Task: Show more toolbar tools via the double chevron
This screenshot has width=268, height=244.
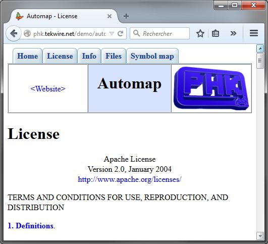Action: tap(233, 33)
